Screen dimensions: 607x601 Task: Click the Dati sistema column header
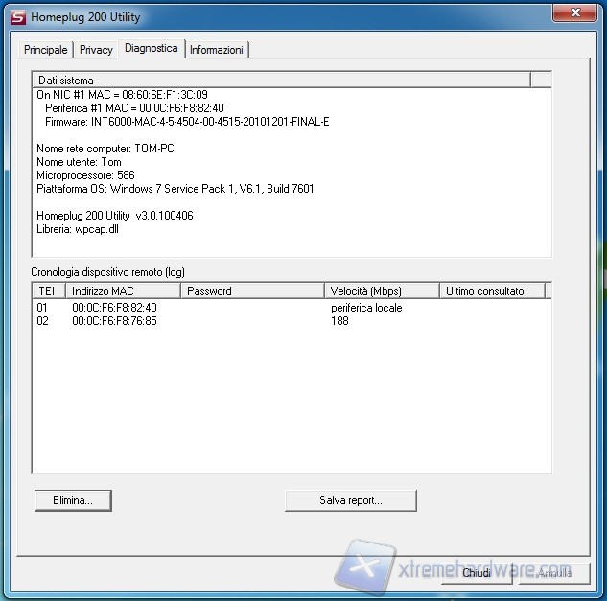[x=281, y=81]
